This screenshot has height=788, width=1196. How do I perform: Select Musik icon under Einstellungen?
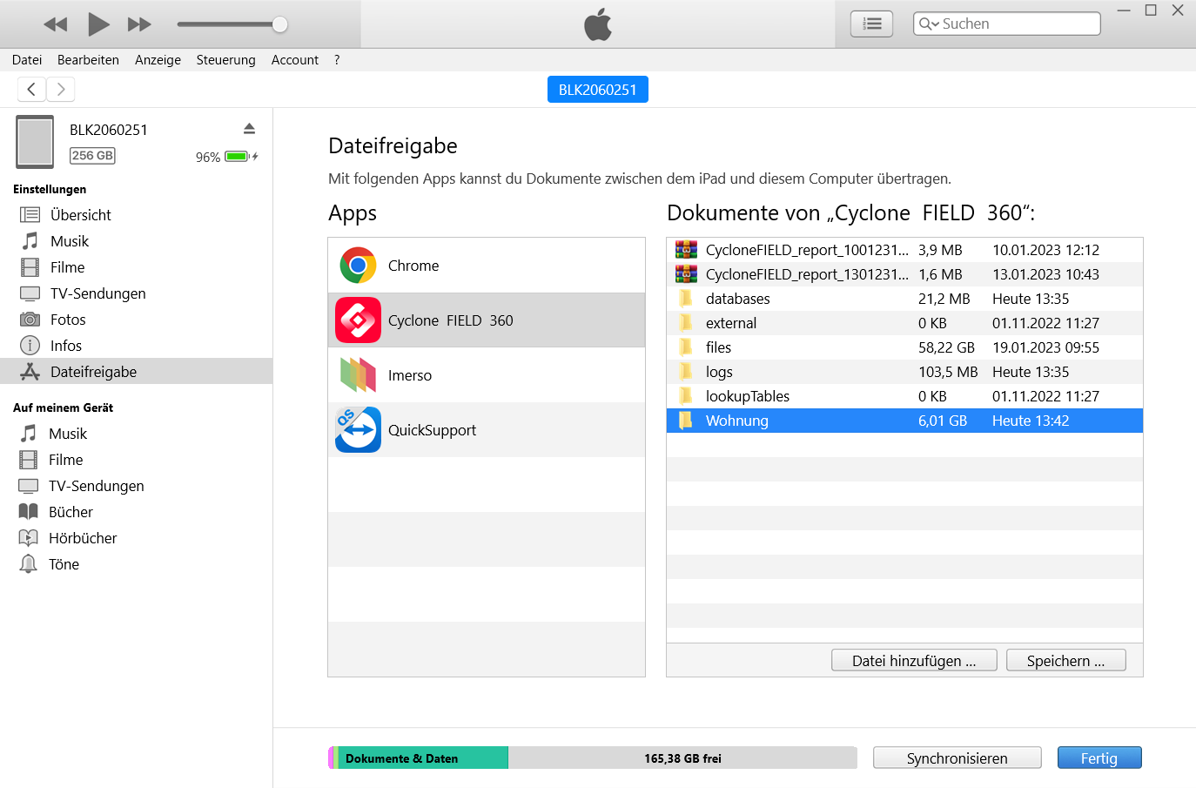pos(30,241)
